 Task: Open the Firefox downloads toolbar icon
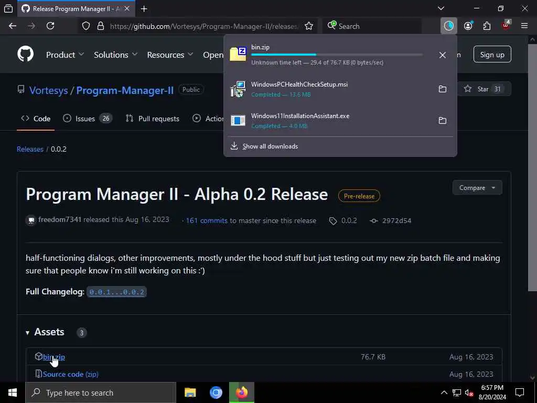tap(449, 26)
